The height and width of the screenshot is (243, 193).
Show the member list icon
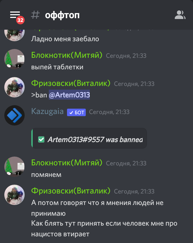coord(180,15)
